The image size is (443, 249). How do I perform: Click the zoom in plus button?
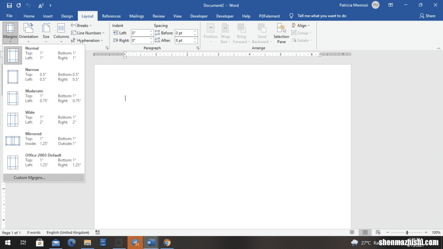426,232
